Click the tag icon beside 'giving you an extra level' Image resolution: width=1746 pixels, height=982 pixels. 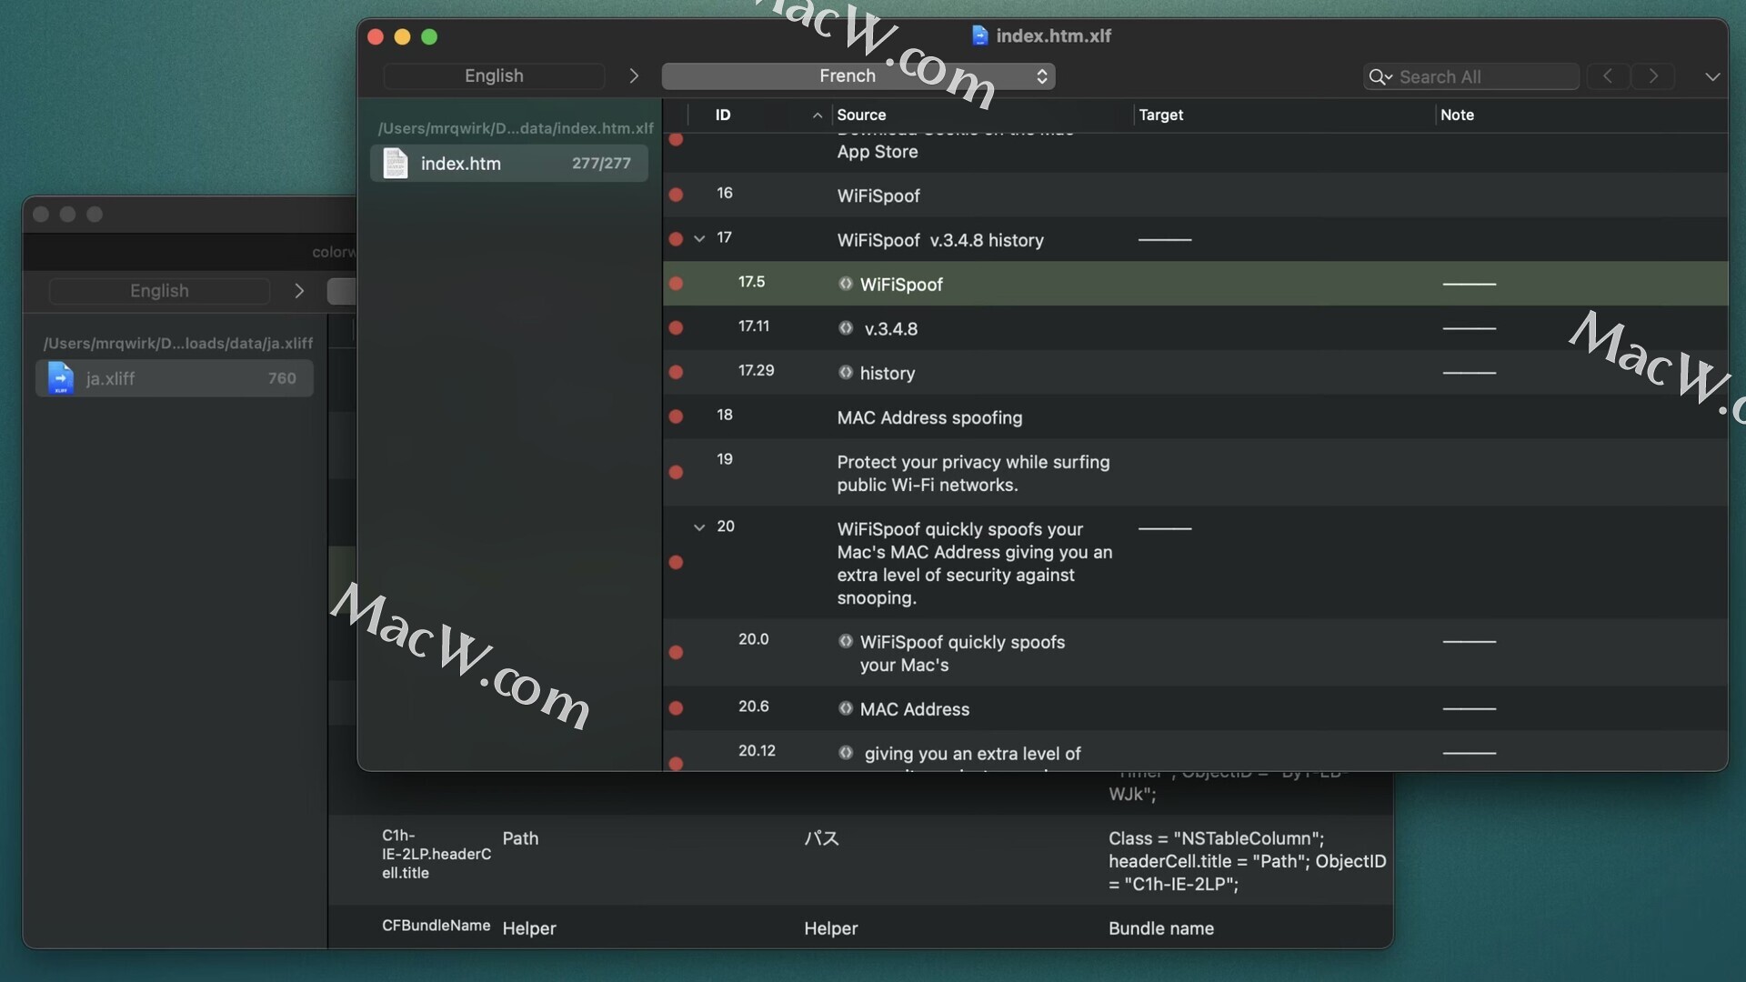(x=846, y=753)
